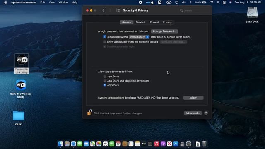Open the Trash in the dock
The image size is (265, 149).
click(x=204, y=144)
